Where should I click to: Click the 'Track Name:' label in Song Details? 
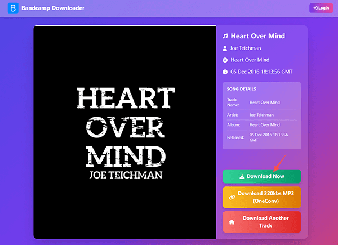point(233,103)
